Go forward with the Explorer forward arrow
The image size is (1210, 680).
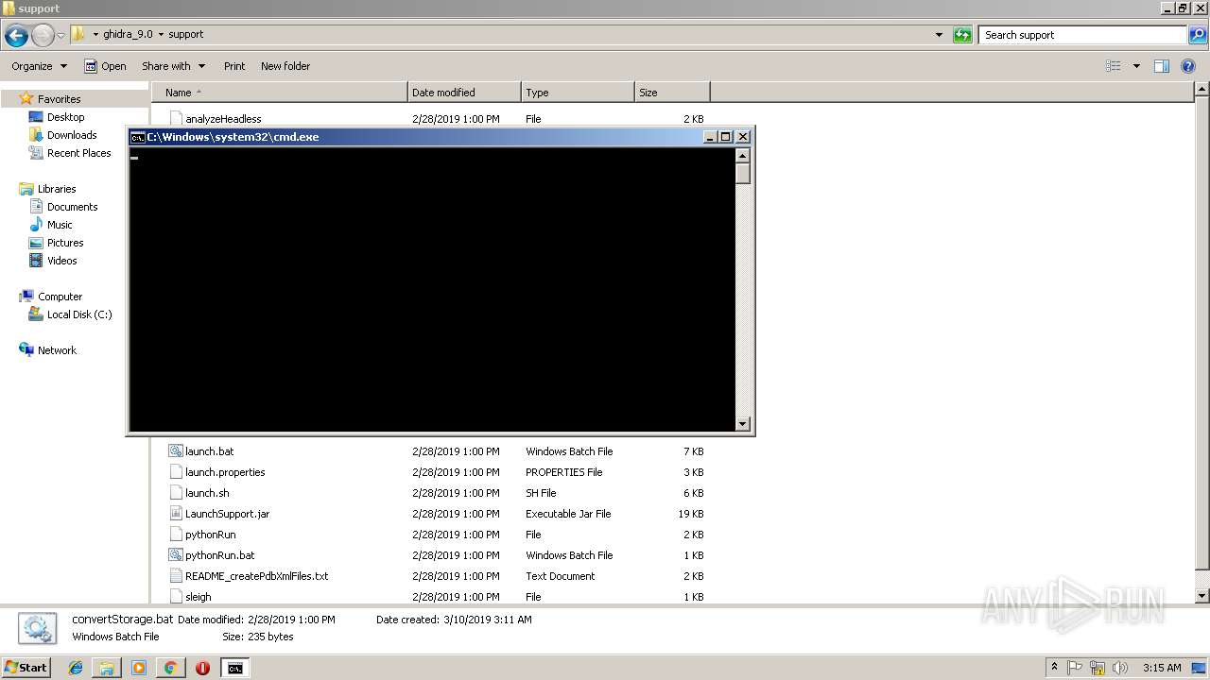(x=43, y=35)
